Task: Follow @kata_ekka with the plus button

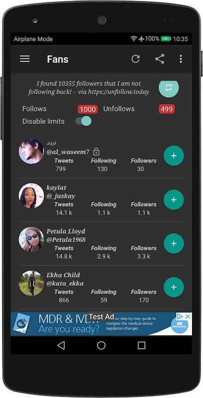Action: (x=174, y=287)
